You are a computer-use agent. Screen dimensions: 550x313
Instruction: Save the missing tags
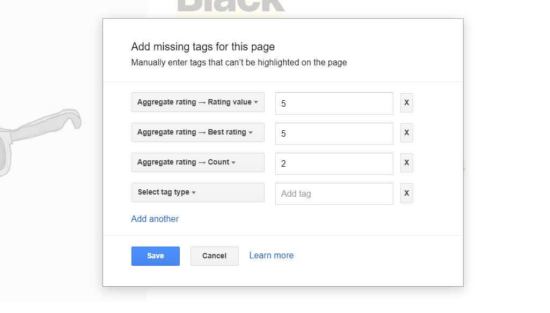[155, 256]
